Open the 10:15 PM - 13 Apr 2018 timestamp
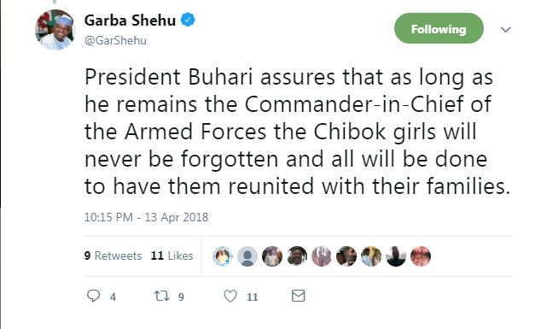 146,217
